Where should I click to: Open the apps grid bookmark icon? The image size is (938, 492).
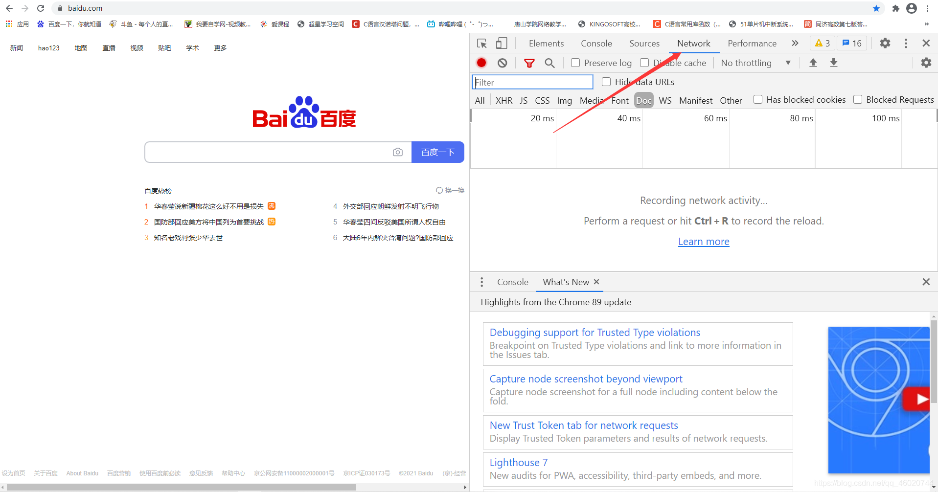coord(9,24)
